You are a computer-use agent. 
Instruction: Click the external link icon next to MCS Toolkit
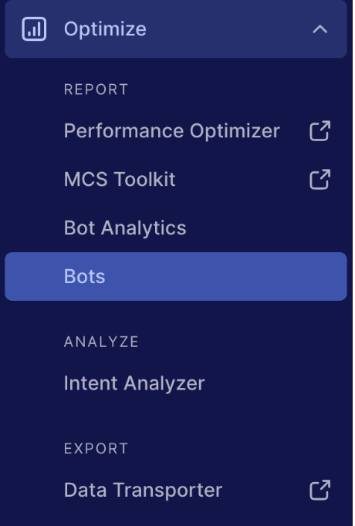[x=319, y=179]
